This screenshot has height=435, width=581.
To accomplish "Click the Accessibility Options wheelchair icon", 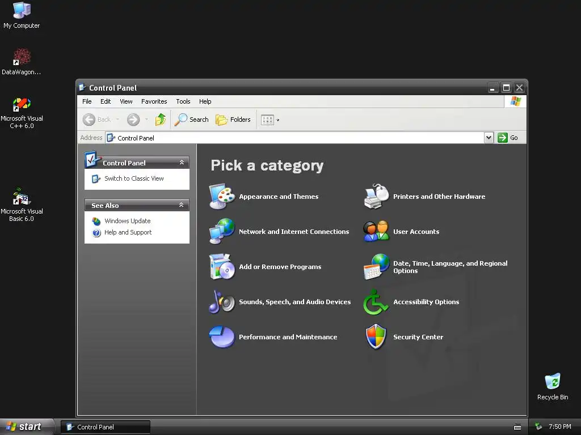I will point(376,302).
